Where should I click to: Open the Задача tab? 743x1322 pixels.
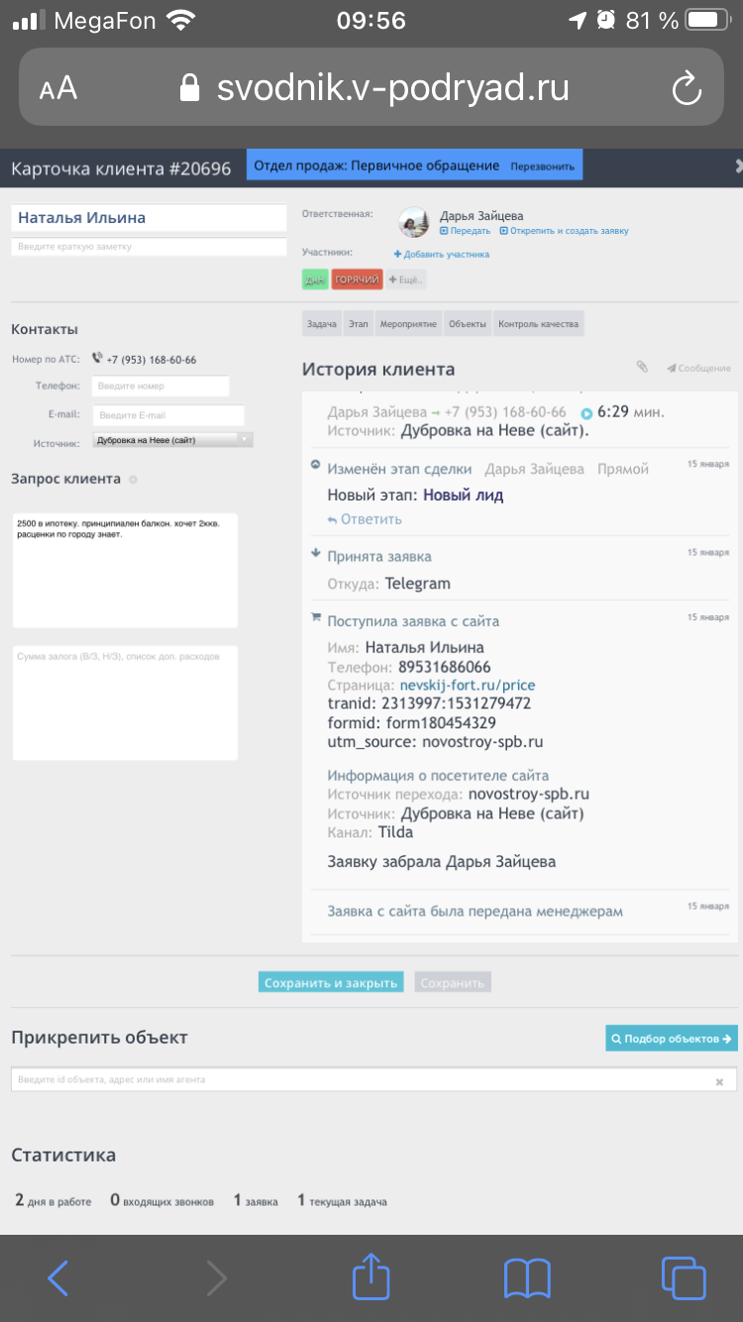[322, 324]
